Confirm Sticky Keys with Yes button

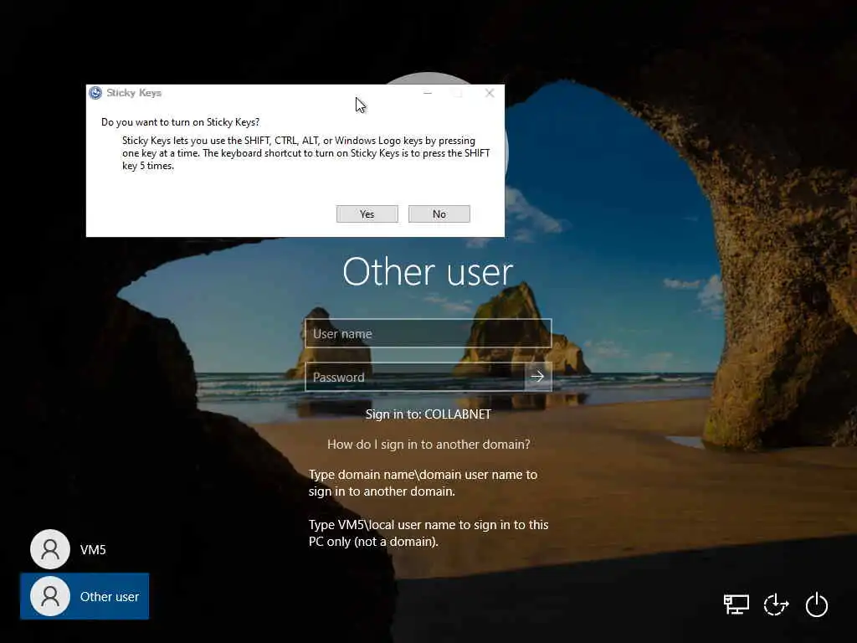tap(367, 213)
